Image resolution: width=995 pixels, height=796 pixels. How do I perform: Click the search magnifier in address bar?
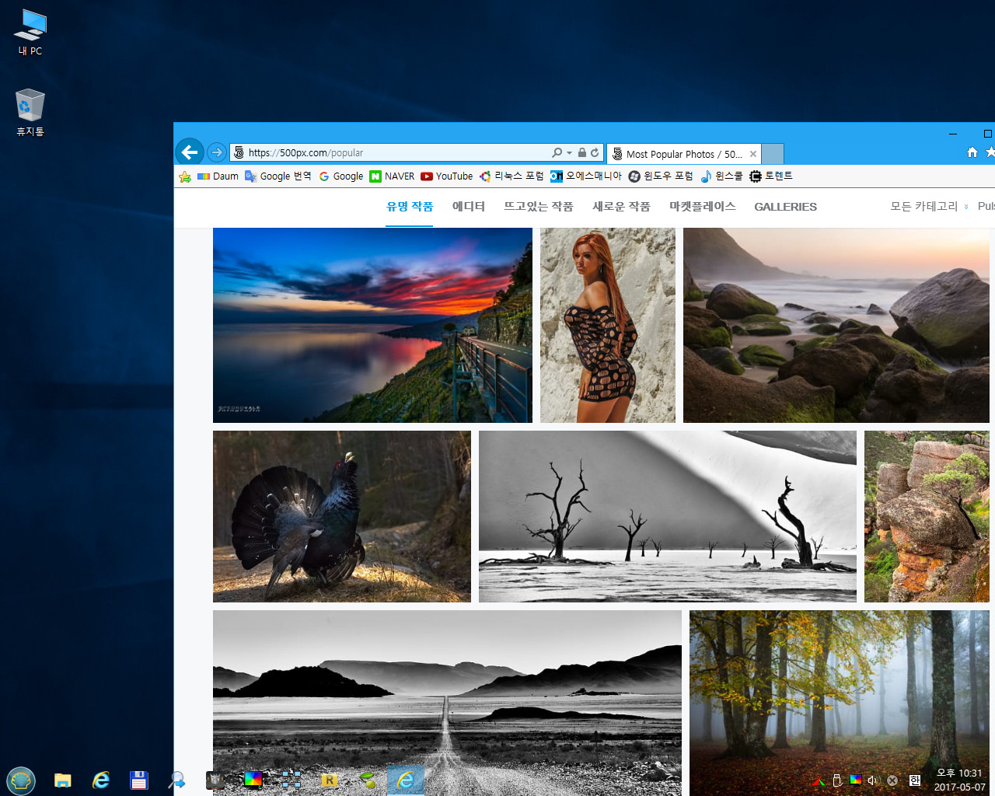coord(557,152)
